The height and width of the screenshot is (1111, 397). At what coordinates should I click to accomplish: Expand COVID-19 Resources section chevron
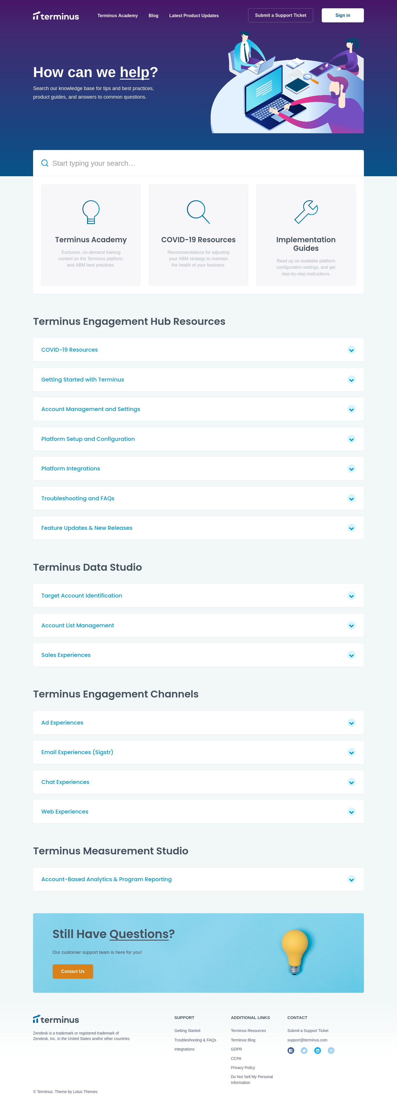[x=351, y=350]
